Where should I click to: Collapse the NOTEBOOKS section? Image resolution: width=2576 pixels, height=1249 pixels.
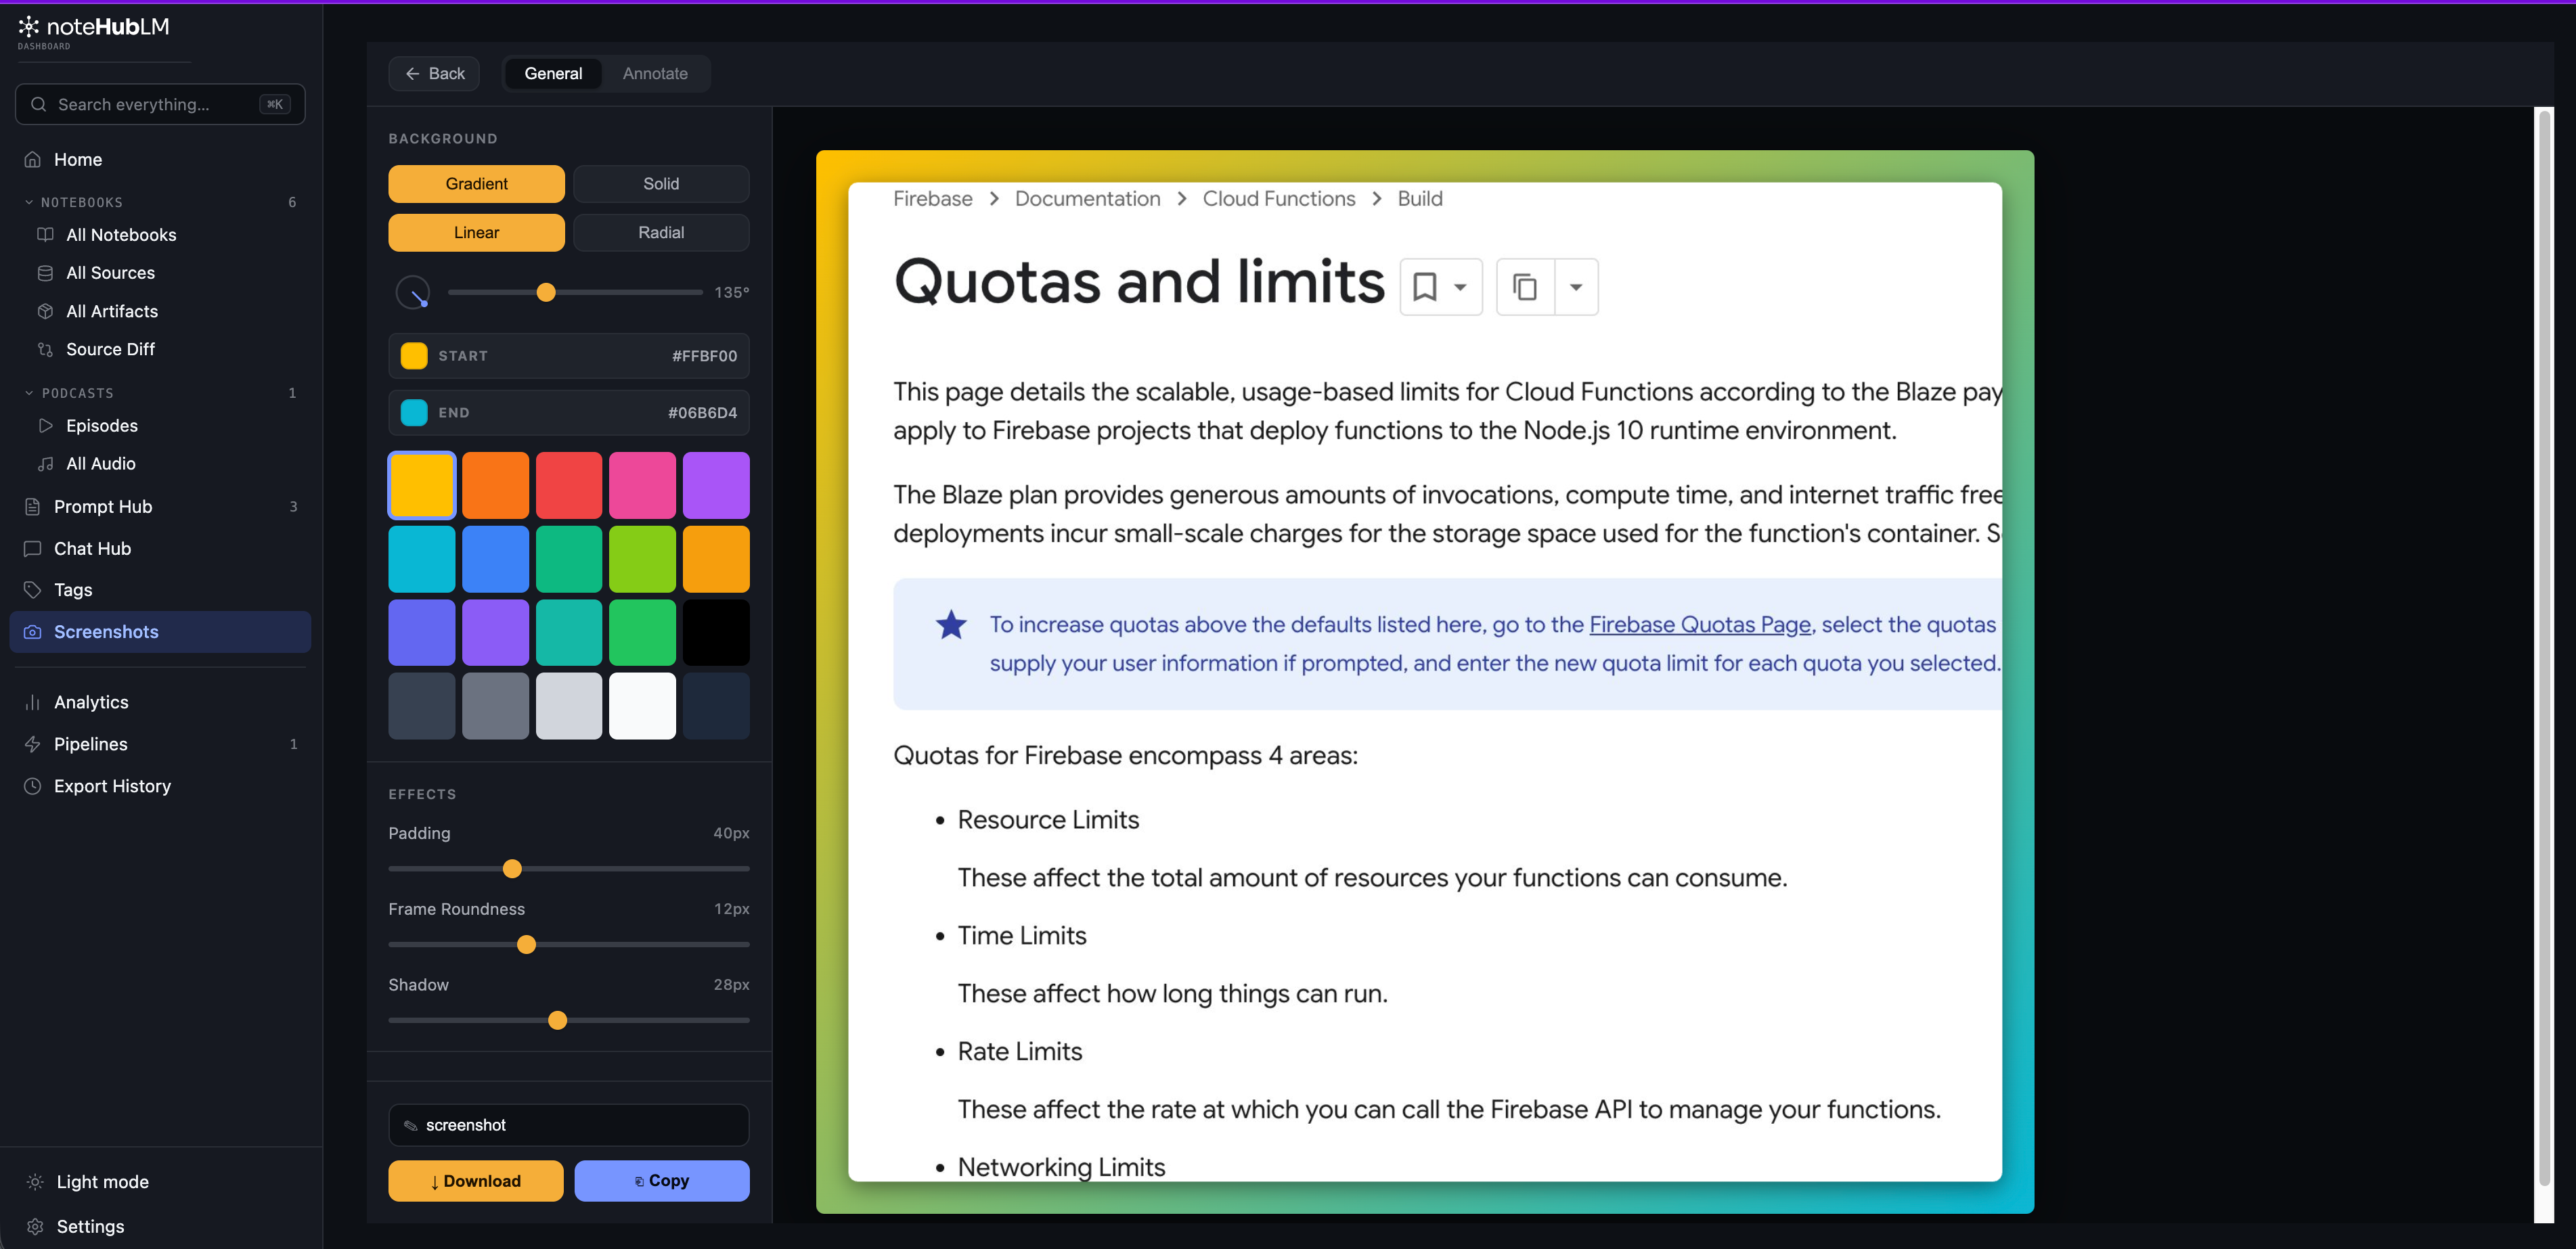click(29, 202)
